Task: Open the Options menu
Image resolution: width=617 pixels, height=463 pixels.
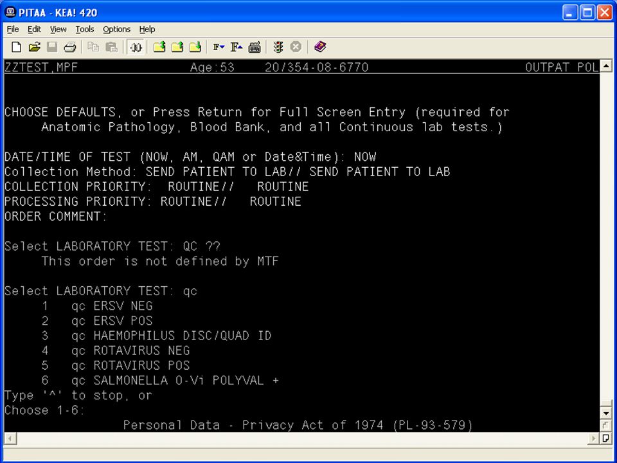Action: coord(116,29)
